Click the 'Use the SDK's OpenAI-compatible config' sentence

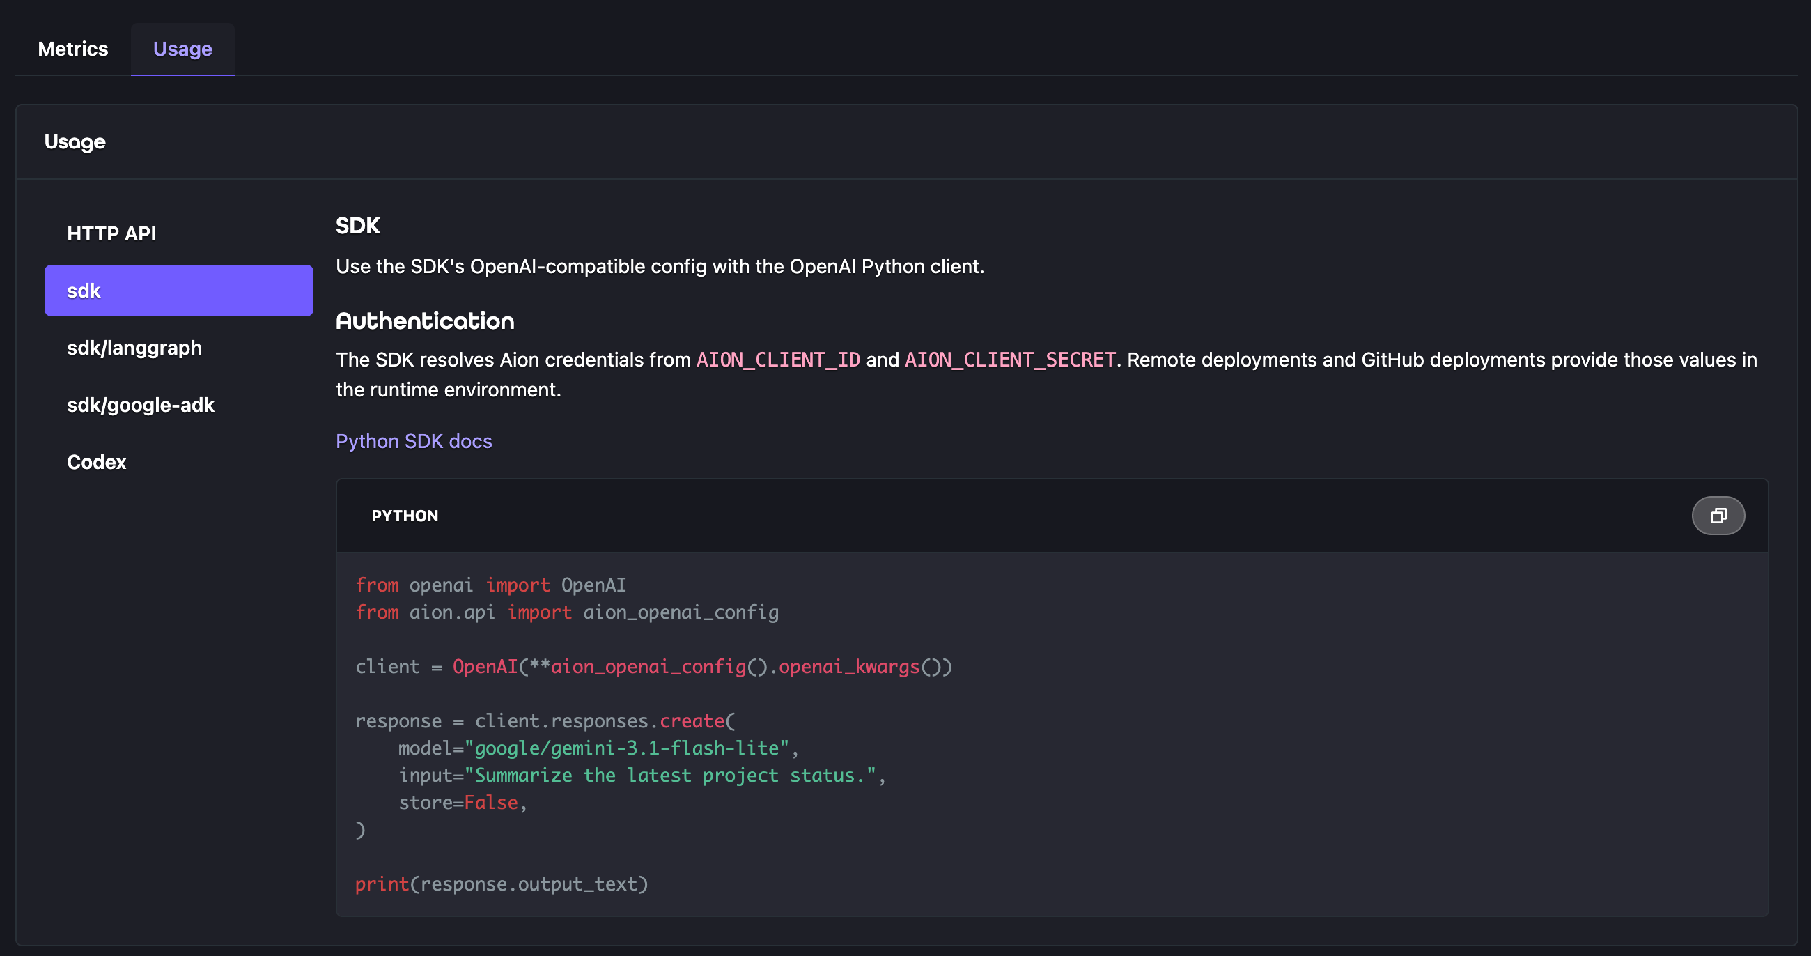[x=660, y=267]
